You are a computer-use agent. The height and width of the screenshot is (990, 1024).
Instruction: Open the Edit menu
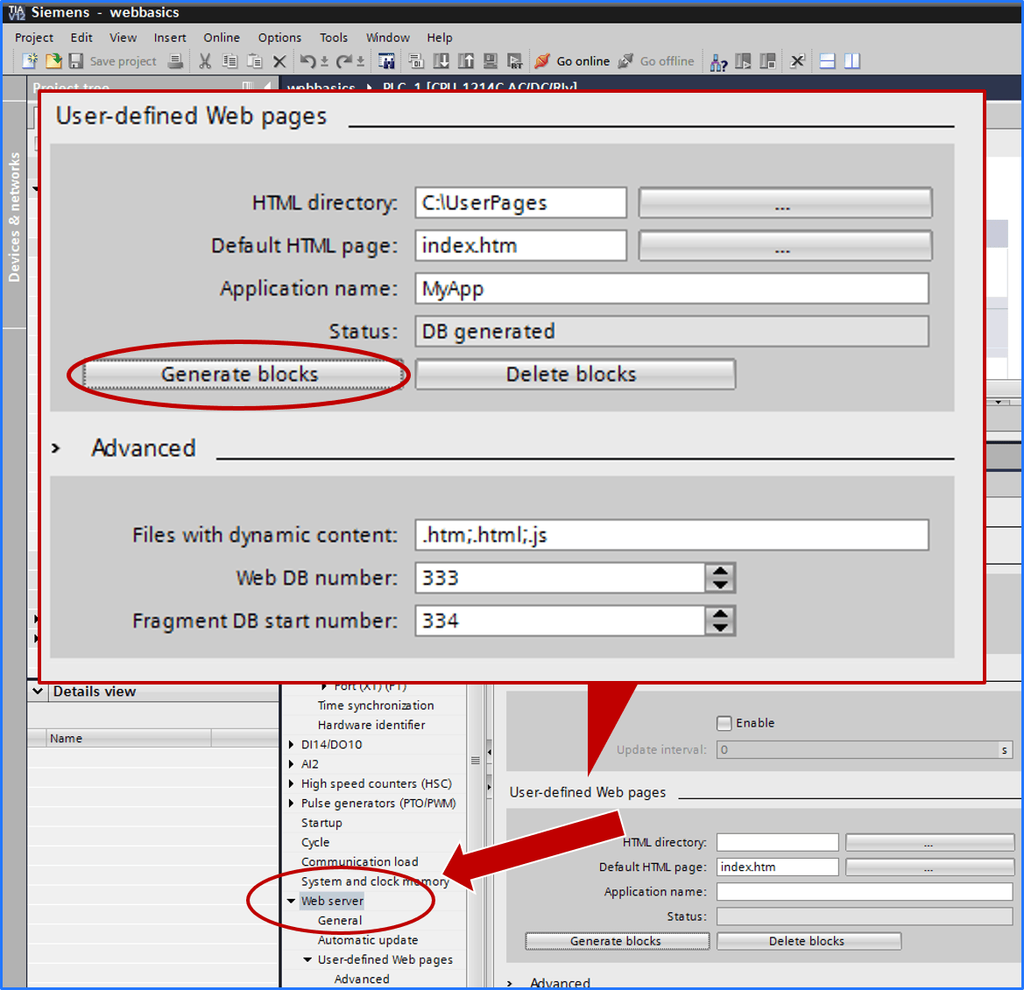point(81,37)
